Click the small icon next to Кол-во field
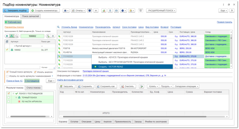 point(54,67)
